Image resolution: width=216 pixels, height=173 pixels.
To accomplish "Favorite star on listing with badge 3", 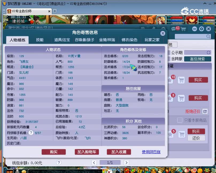I will (170, 98).
